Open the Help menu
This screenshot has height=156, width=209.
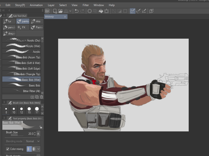coord(112,5)
